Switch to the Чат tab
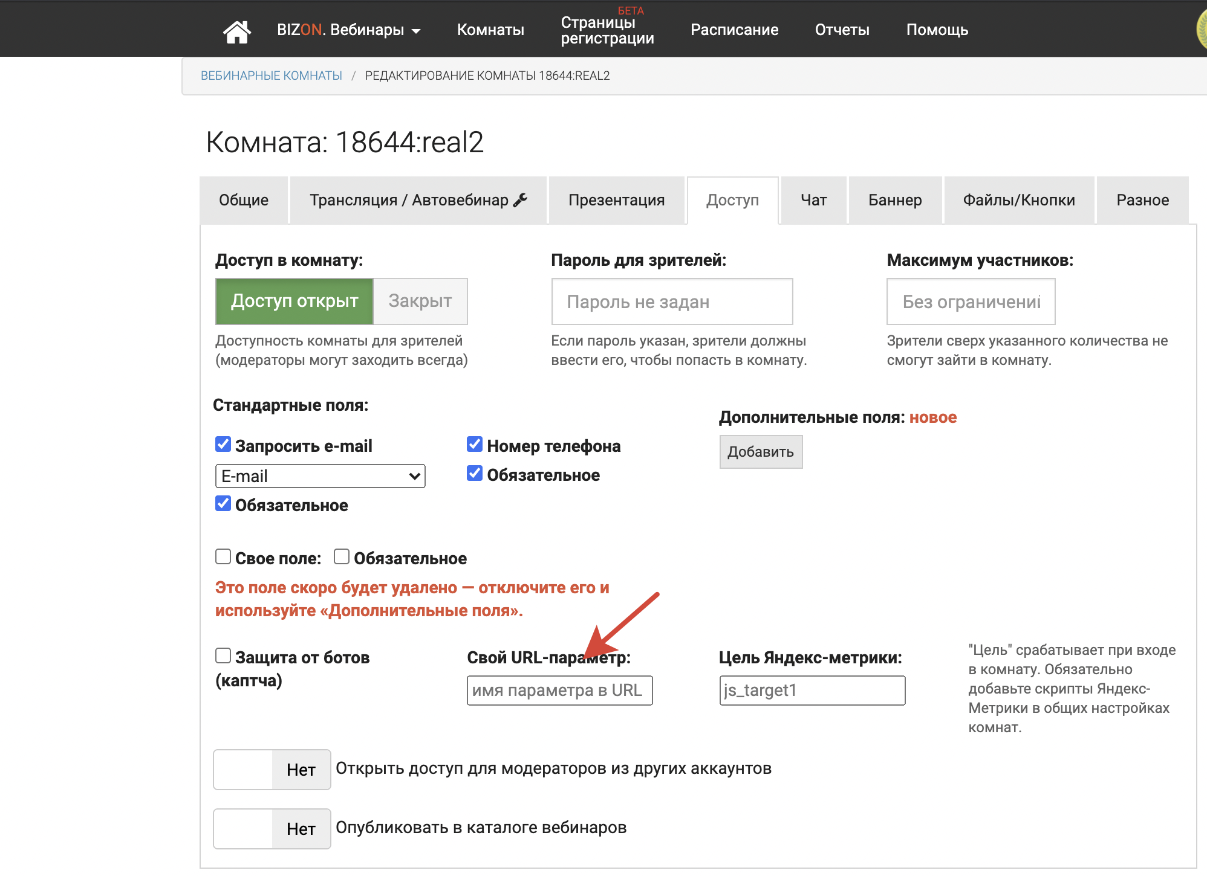The width and height of the screenshot is (1207, 876). tap(813, 200)
